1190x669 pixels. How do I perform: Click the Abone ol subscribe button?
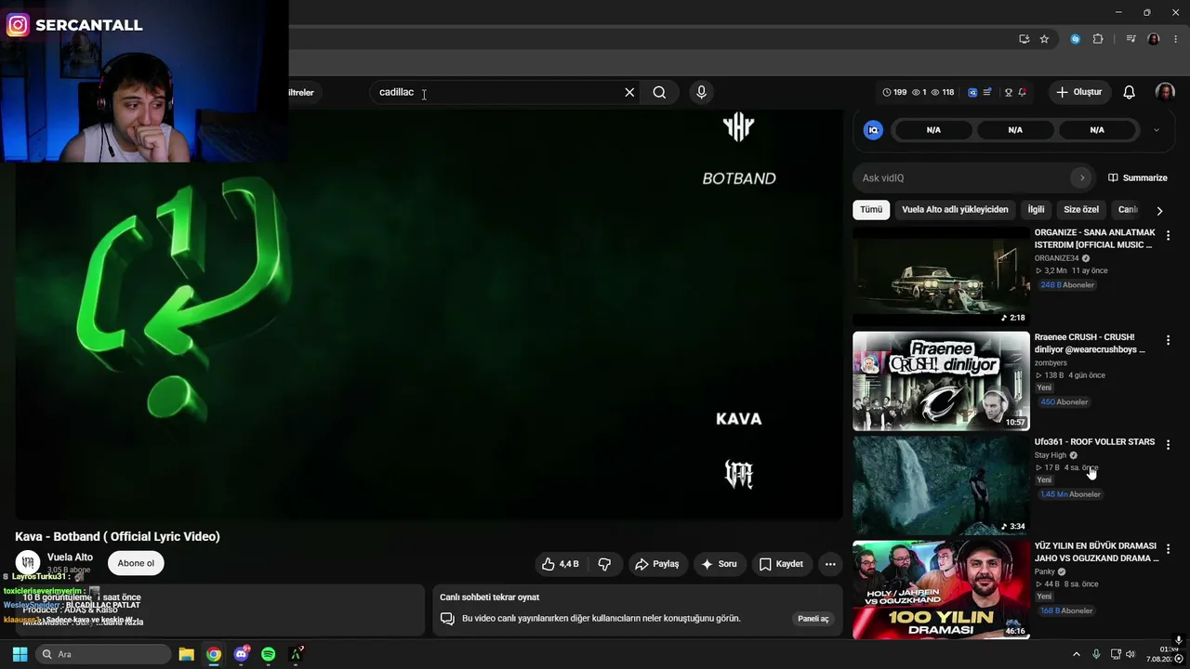click(136, 563)
